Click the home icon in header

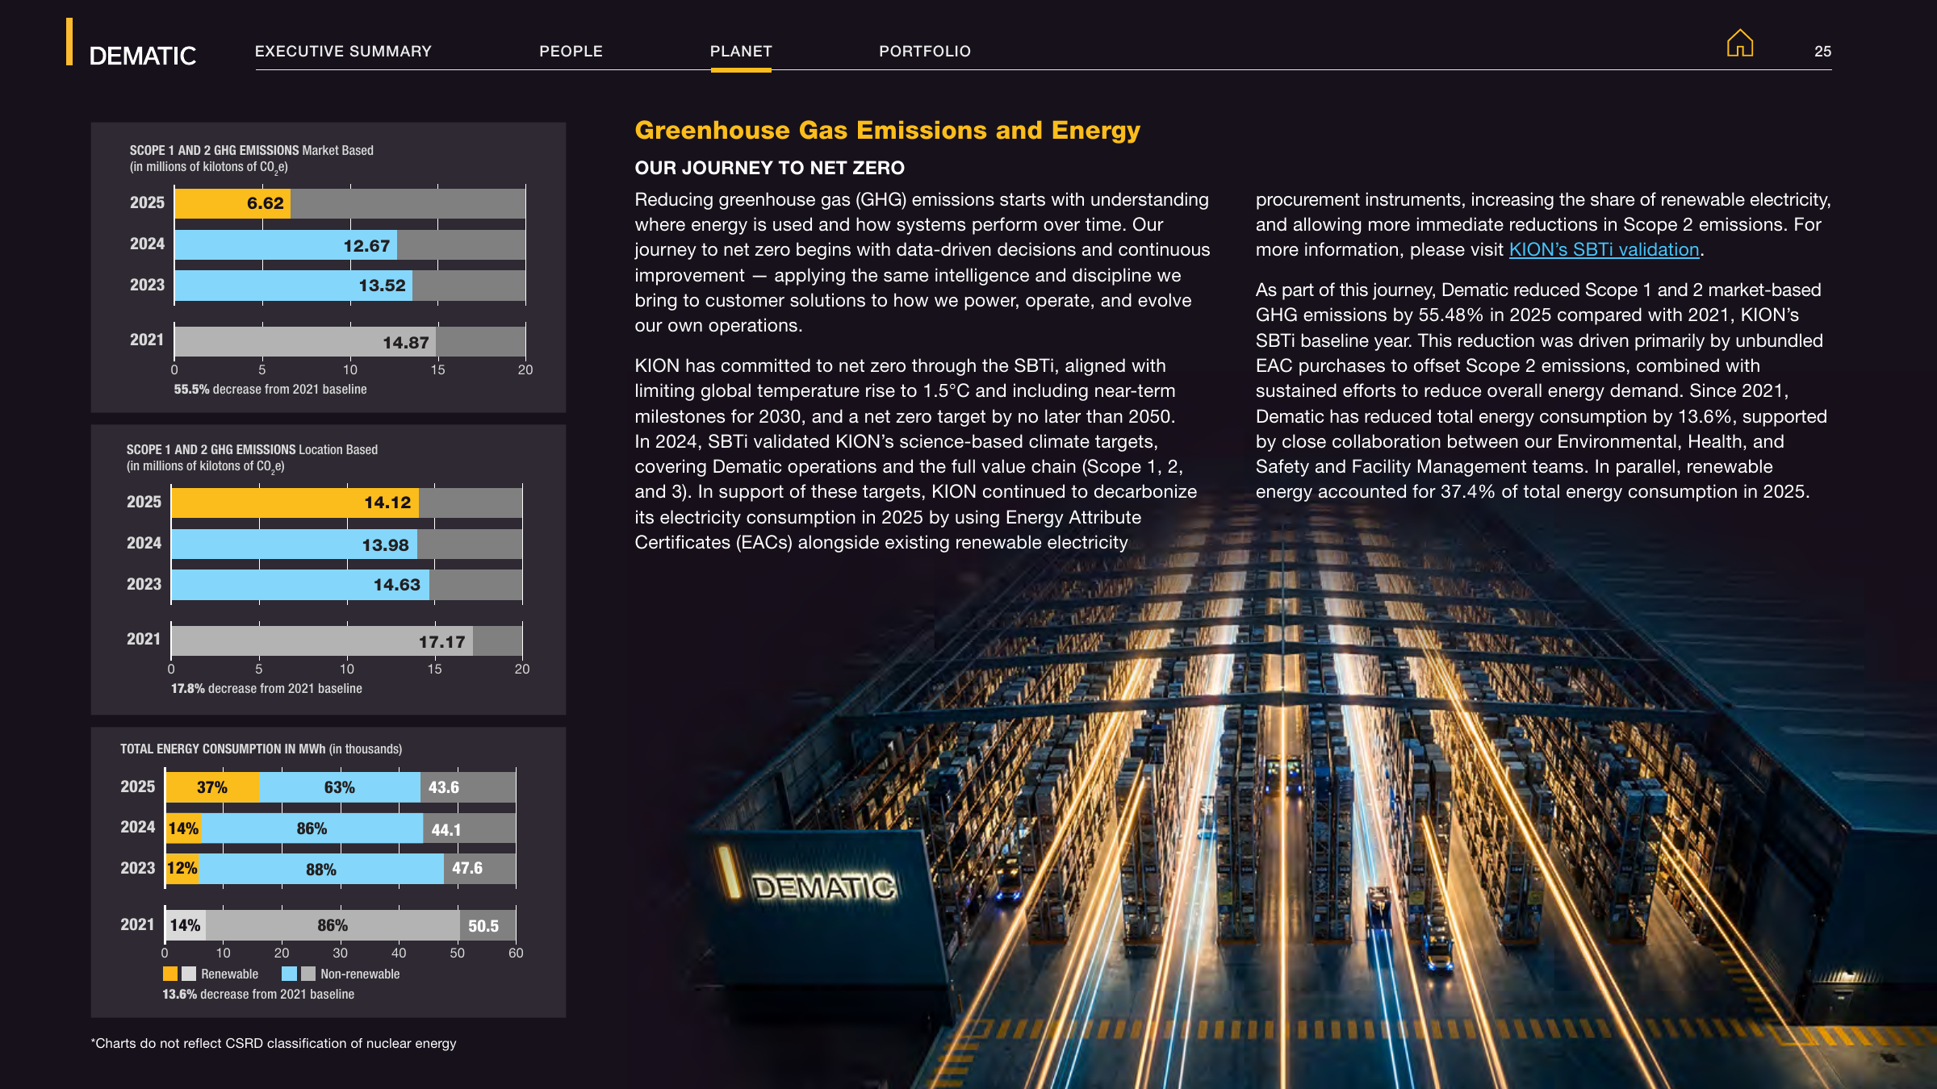(x=1739, y=43)
